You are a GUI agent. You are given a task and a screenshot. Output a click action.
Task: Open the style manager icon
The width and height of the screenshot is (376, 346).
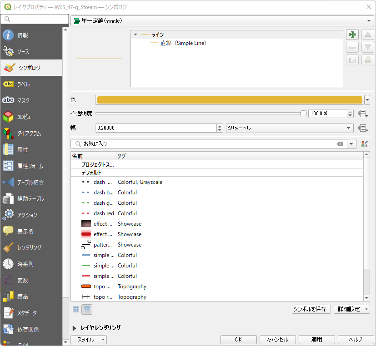364,144
